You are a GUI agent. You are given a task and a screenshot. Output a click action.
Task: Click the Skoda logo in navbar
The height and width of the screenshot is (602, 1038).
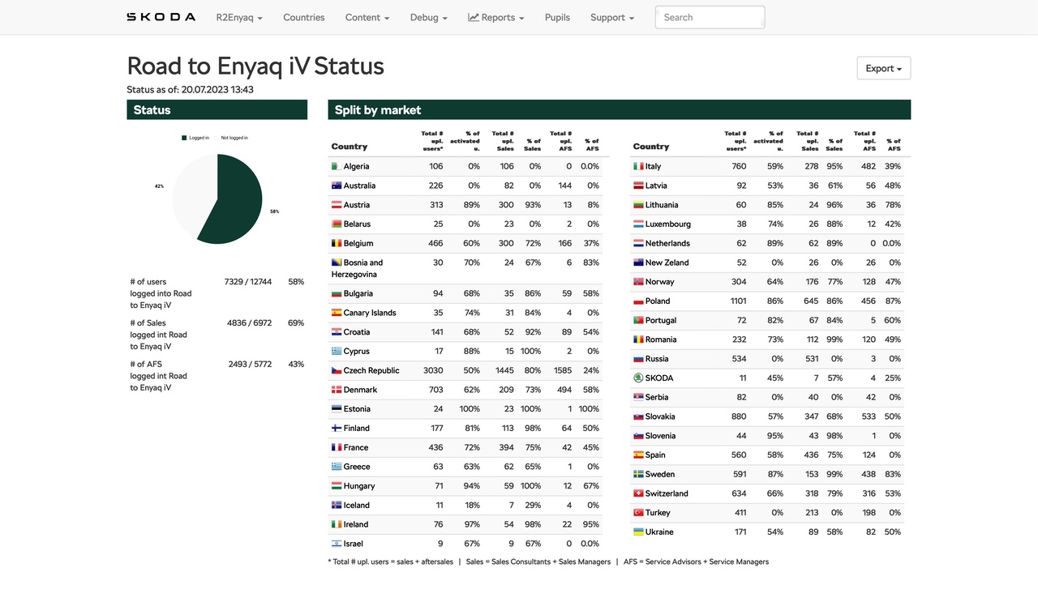pos(161,17)
